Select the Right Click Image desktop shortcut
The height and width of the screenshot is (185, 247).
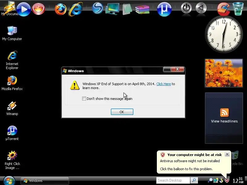(12, 160)
